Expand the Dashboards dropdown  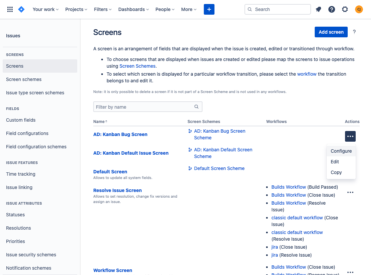[134, 9]
